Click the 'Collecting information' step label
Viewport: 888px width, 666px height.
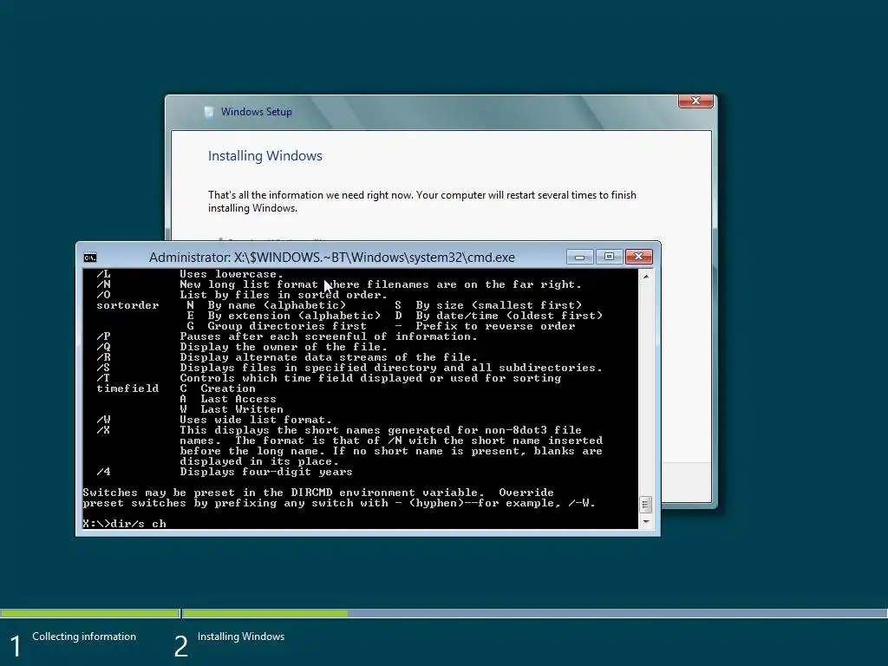[x=84, y=637]
